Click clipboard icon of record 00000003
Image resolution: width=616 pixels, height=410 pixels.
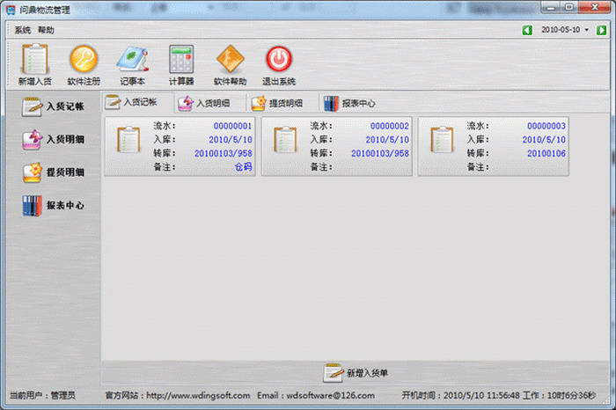(x=442, y=140)
